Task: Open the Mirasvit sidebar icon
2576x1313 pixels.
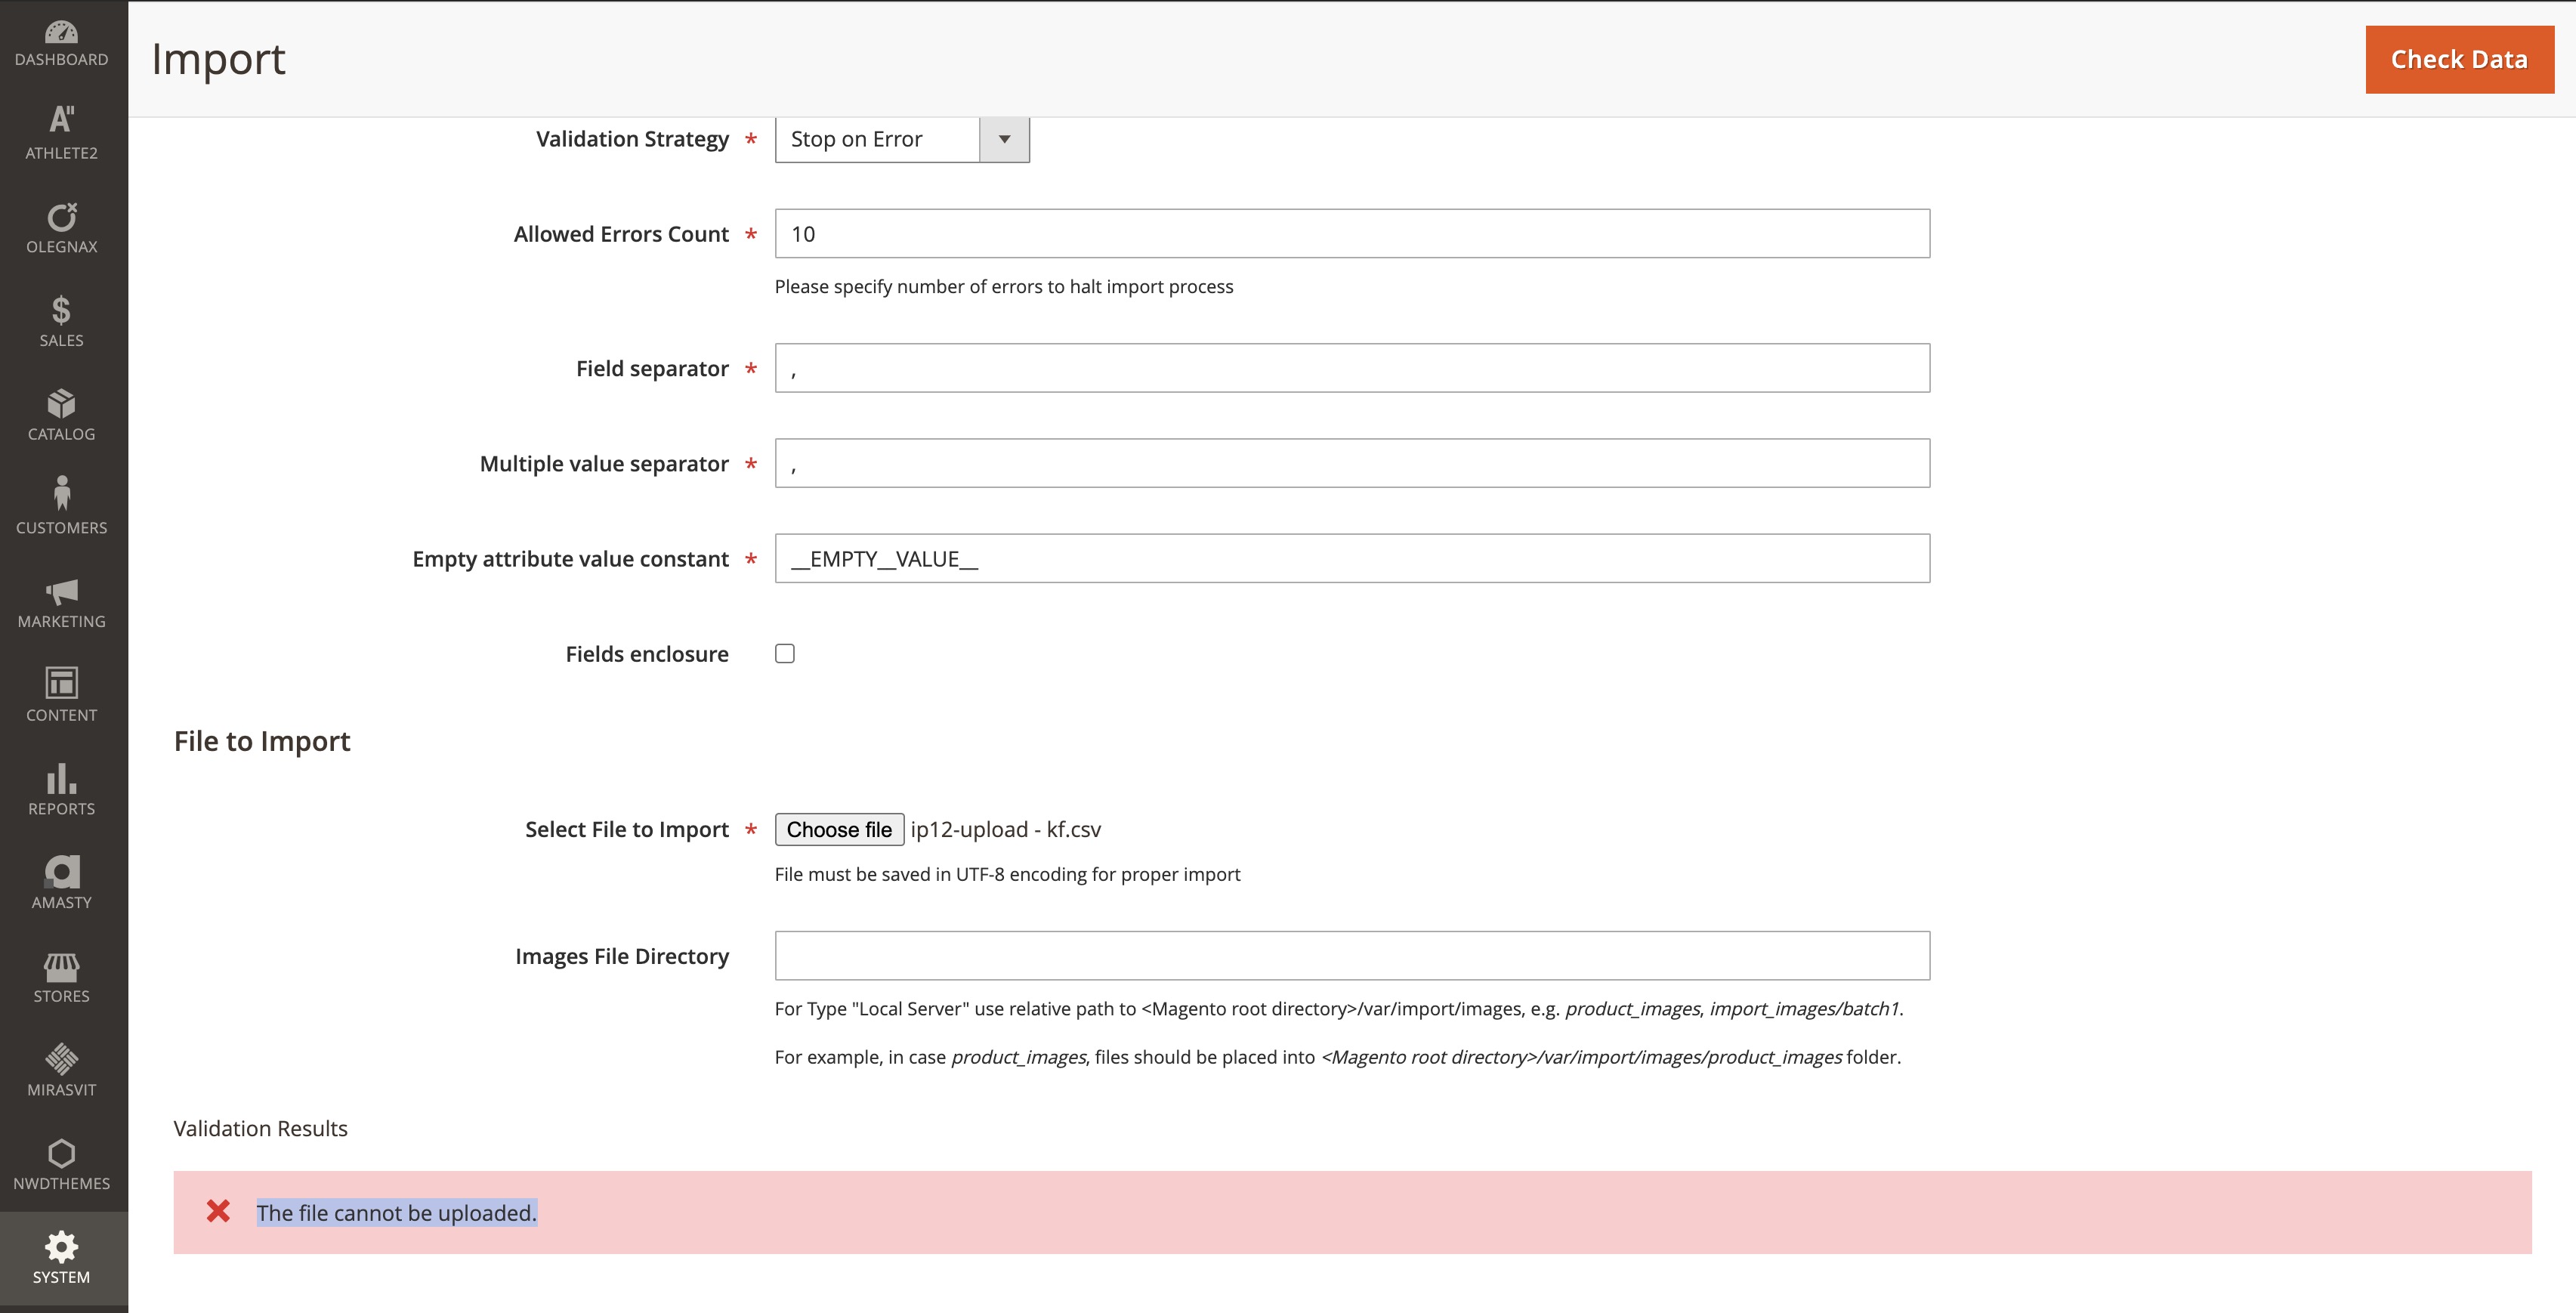Action: 61,1070
